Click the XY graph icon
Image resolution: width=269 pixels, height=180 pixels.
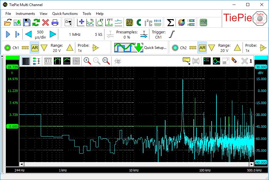[x=100, y=22]
